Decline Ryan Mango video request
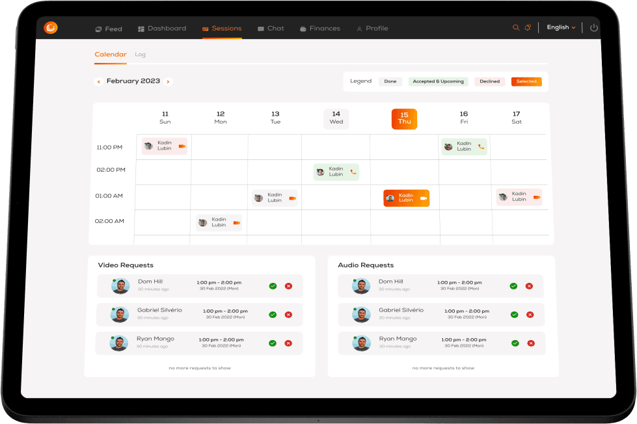The image size is (637, 424). point(288,343)
